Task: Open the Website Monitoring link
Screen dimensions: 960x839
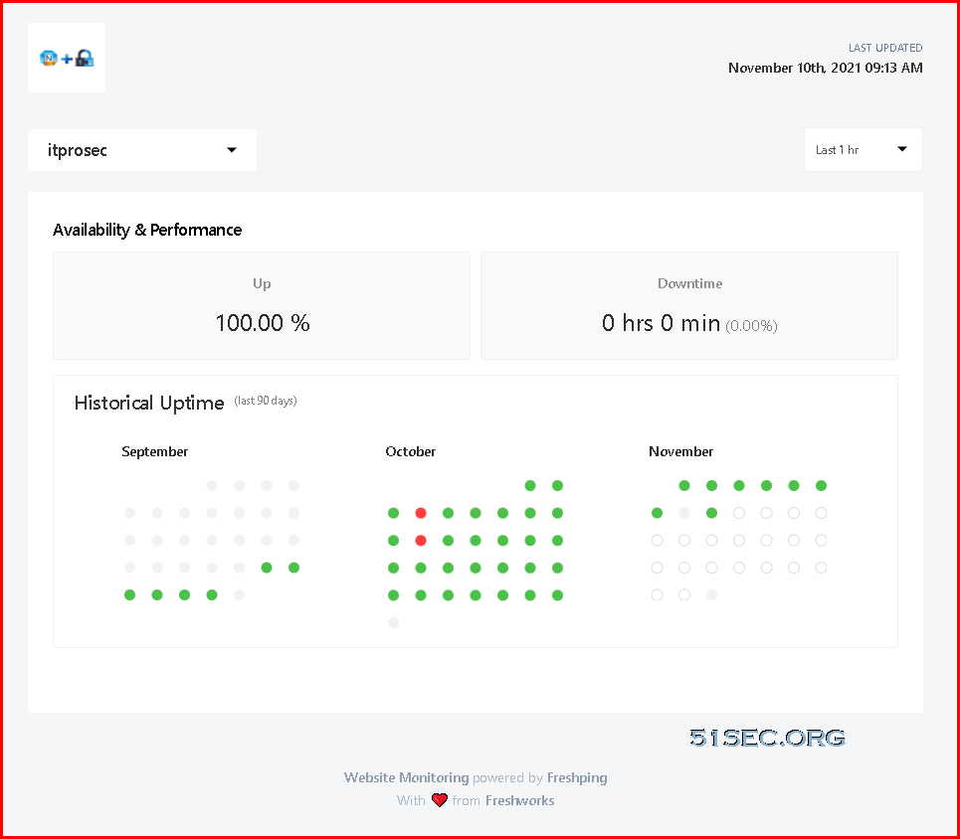Action: pyautogui.click(x=407, y=777)
